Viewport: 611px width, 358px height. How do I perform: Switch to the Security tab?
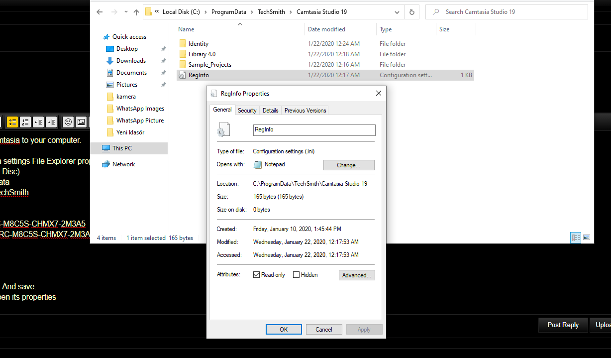click(247, 111)
